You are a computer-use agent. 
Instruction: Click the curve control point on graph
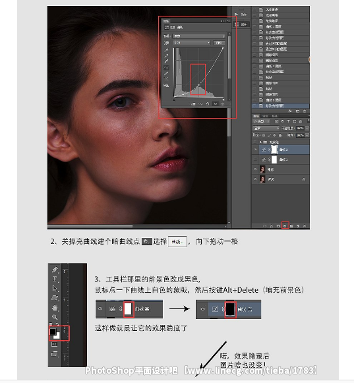tap(198, 85)
